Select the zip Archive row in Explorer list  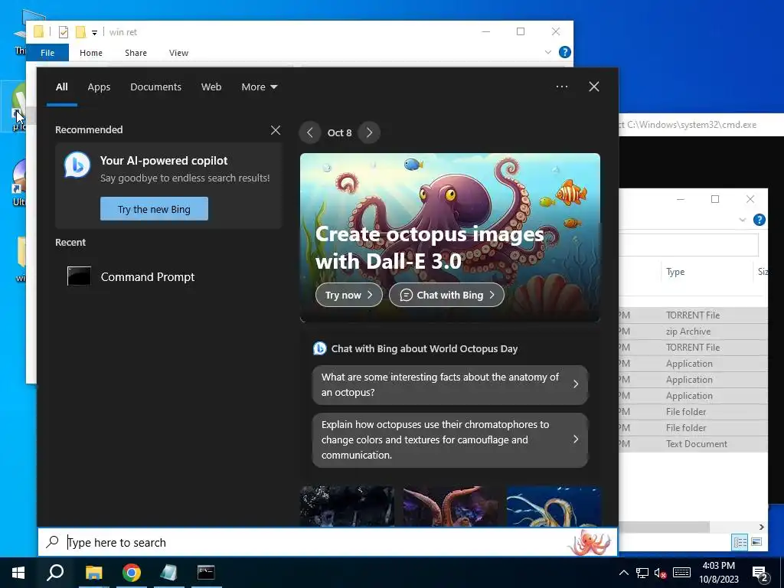[692, 332]
